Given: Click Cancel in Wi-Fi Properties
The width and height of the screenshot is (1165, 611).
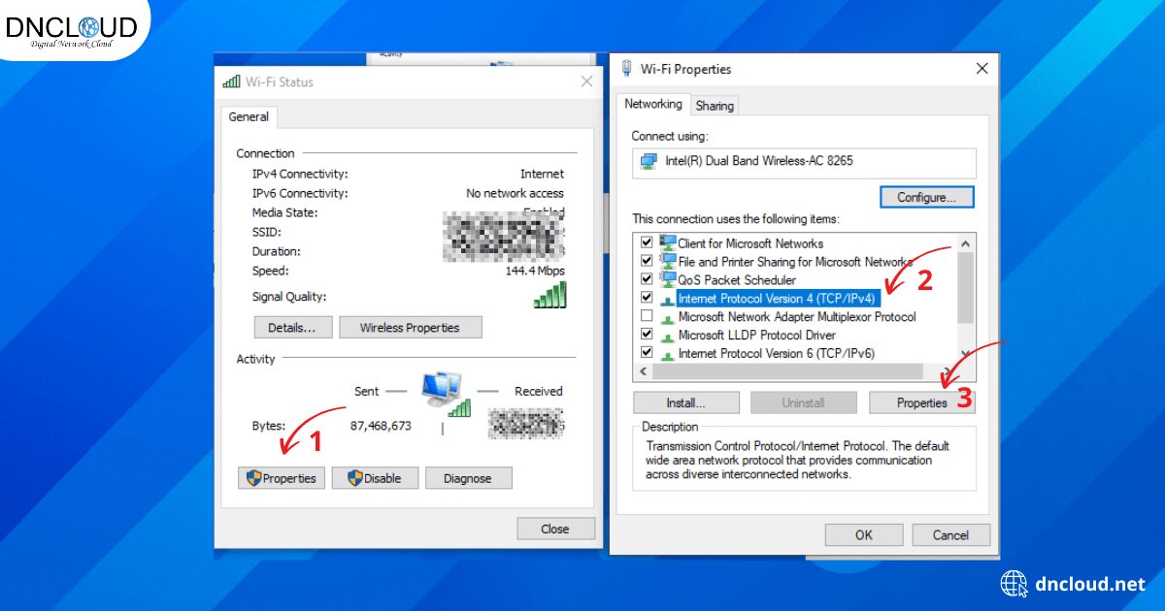Looking at the screenshot, I should point(951,534).
